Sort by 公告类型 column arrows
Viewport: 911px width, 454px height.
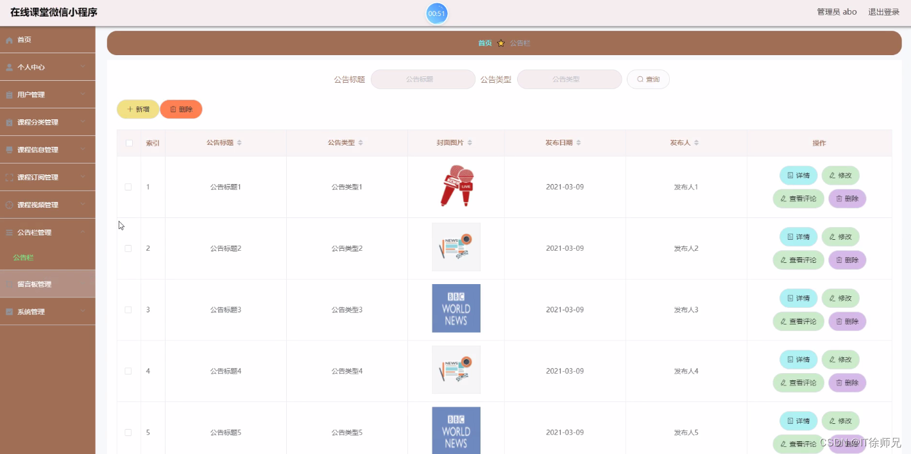(x=361, y=143)
